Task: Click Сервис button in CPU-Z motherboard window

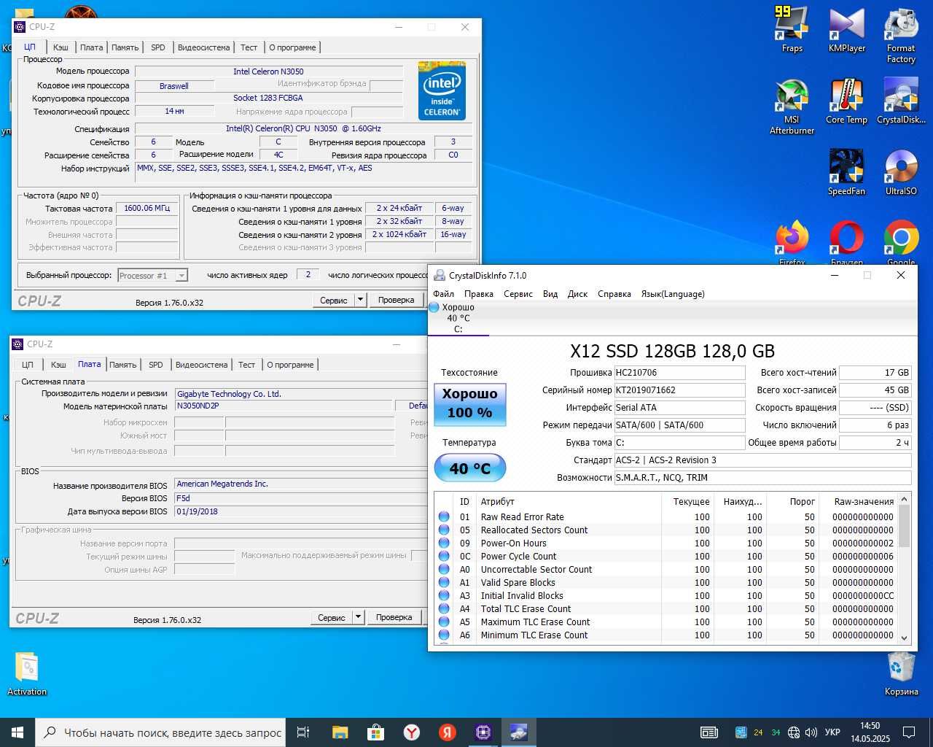Action: (332, 617)
